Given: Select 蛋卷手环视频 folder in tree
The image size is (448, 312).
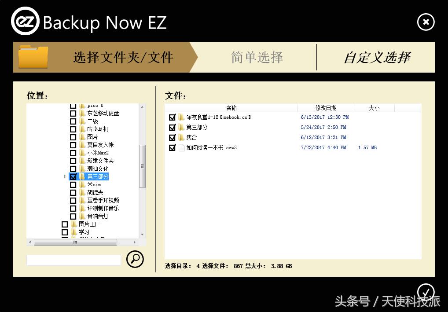Looking at the screenshot, I should (x=103, y=201).
